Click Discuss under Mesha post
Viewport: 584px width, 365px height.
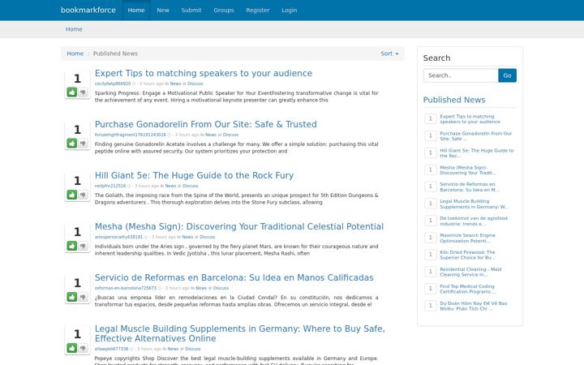click(x=208, y=237)
